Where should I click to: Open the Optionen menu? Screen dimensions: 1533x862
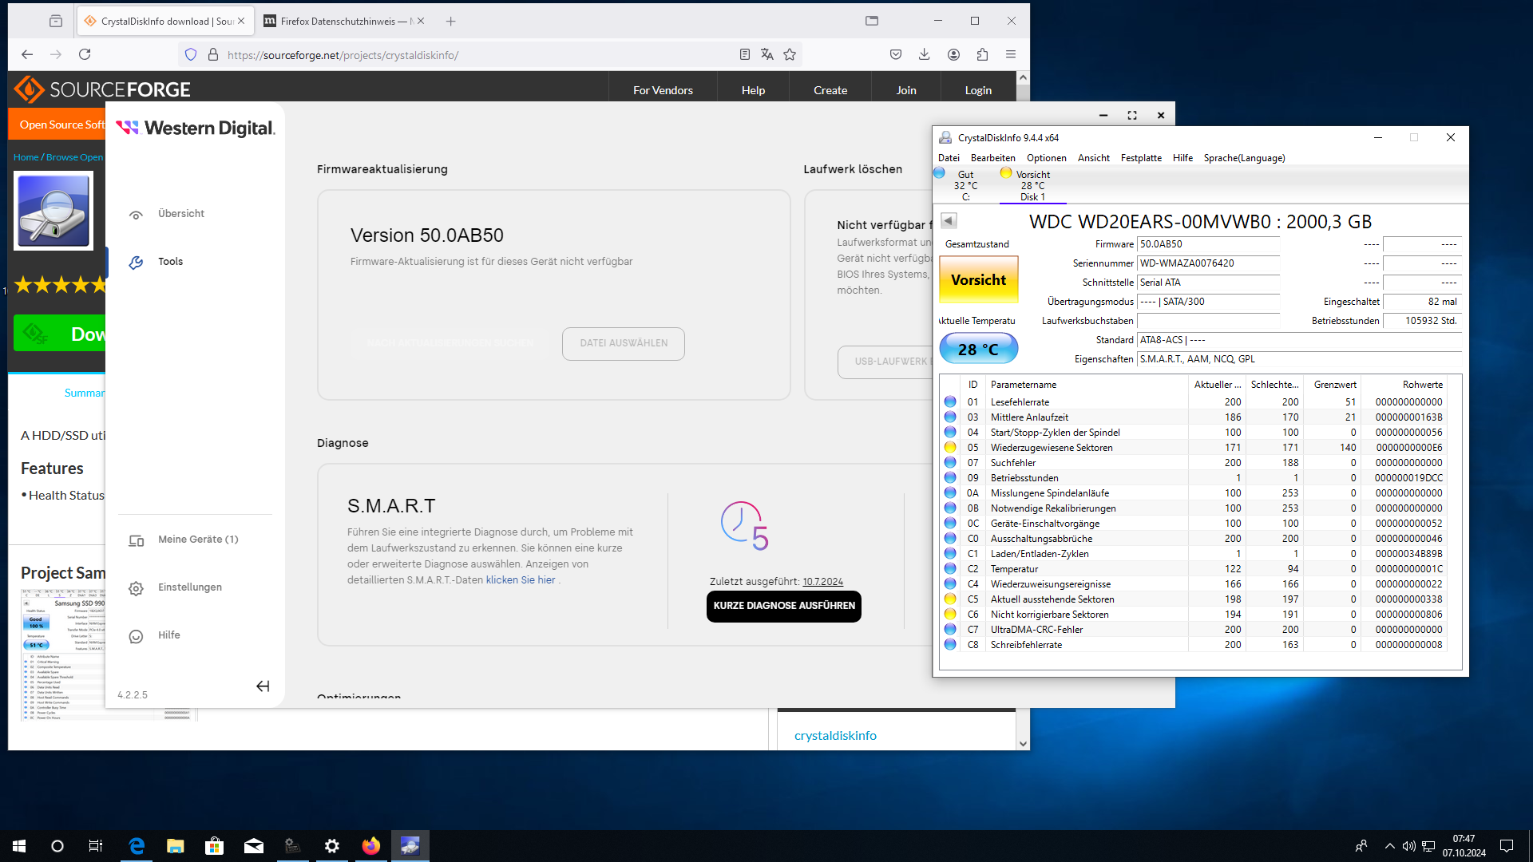1046,158
